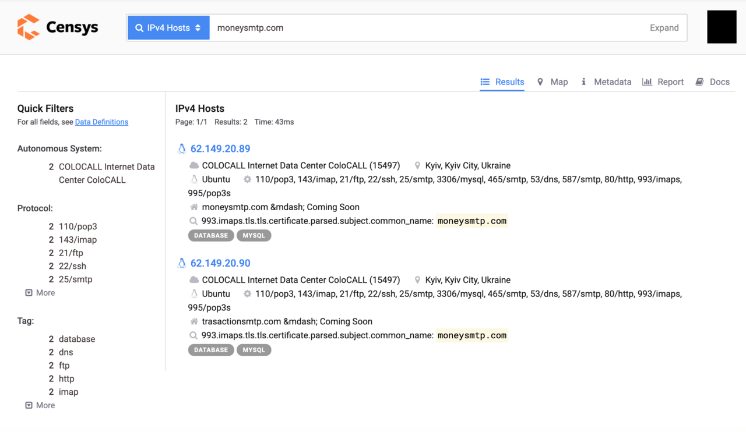Open the Report tab
Image resolution: width=746 pixels, height=432 pixels.
click(663, 82)
